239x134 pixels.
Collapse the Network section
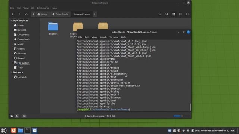(11, 72)
